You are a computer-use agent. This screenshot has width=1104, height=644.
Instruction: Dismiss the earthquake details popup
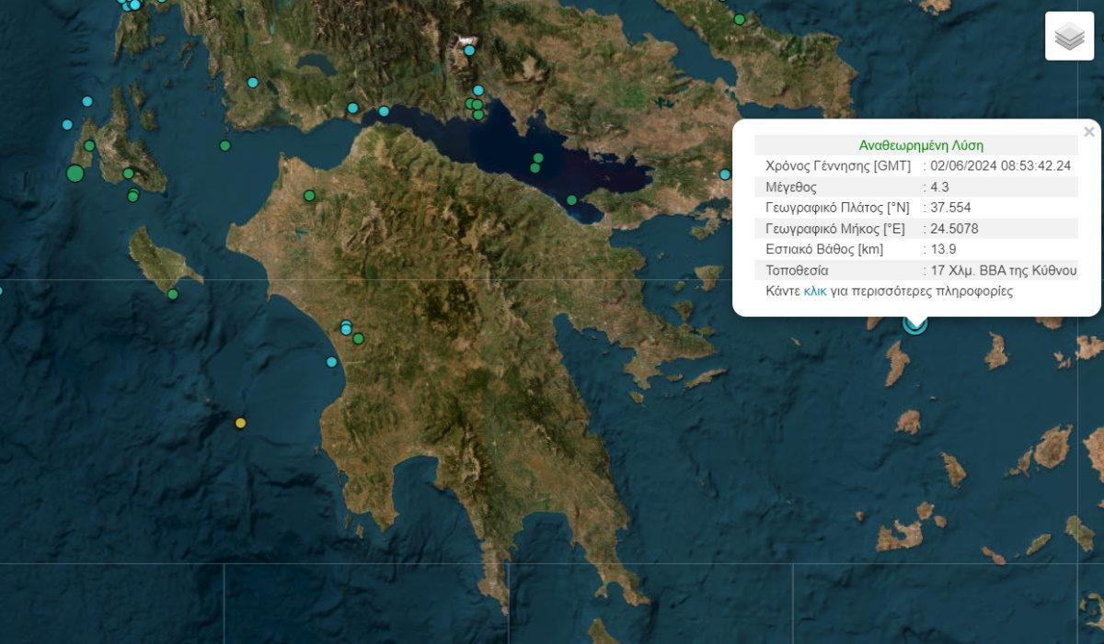click(1089, 130)
